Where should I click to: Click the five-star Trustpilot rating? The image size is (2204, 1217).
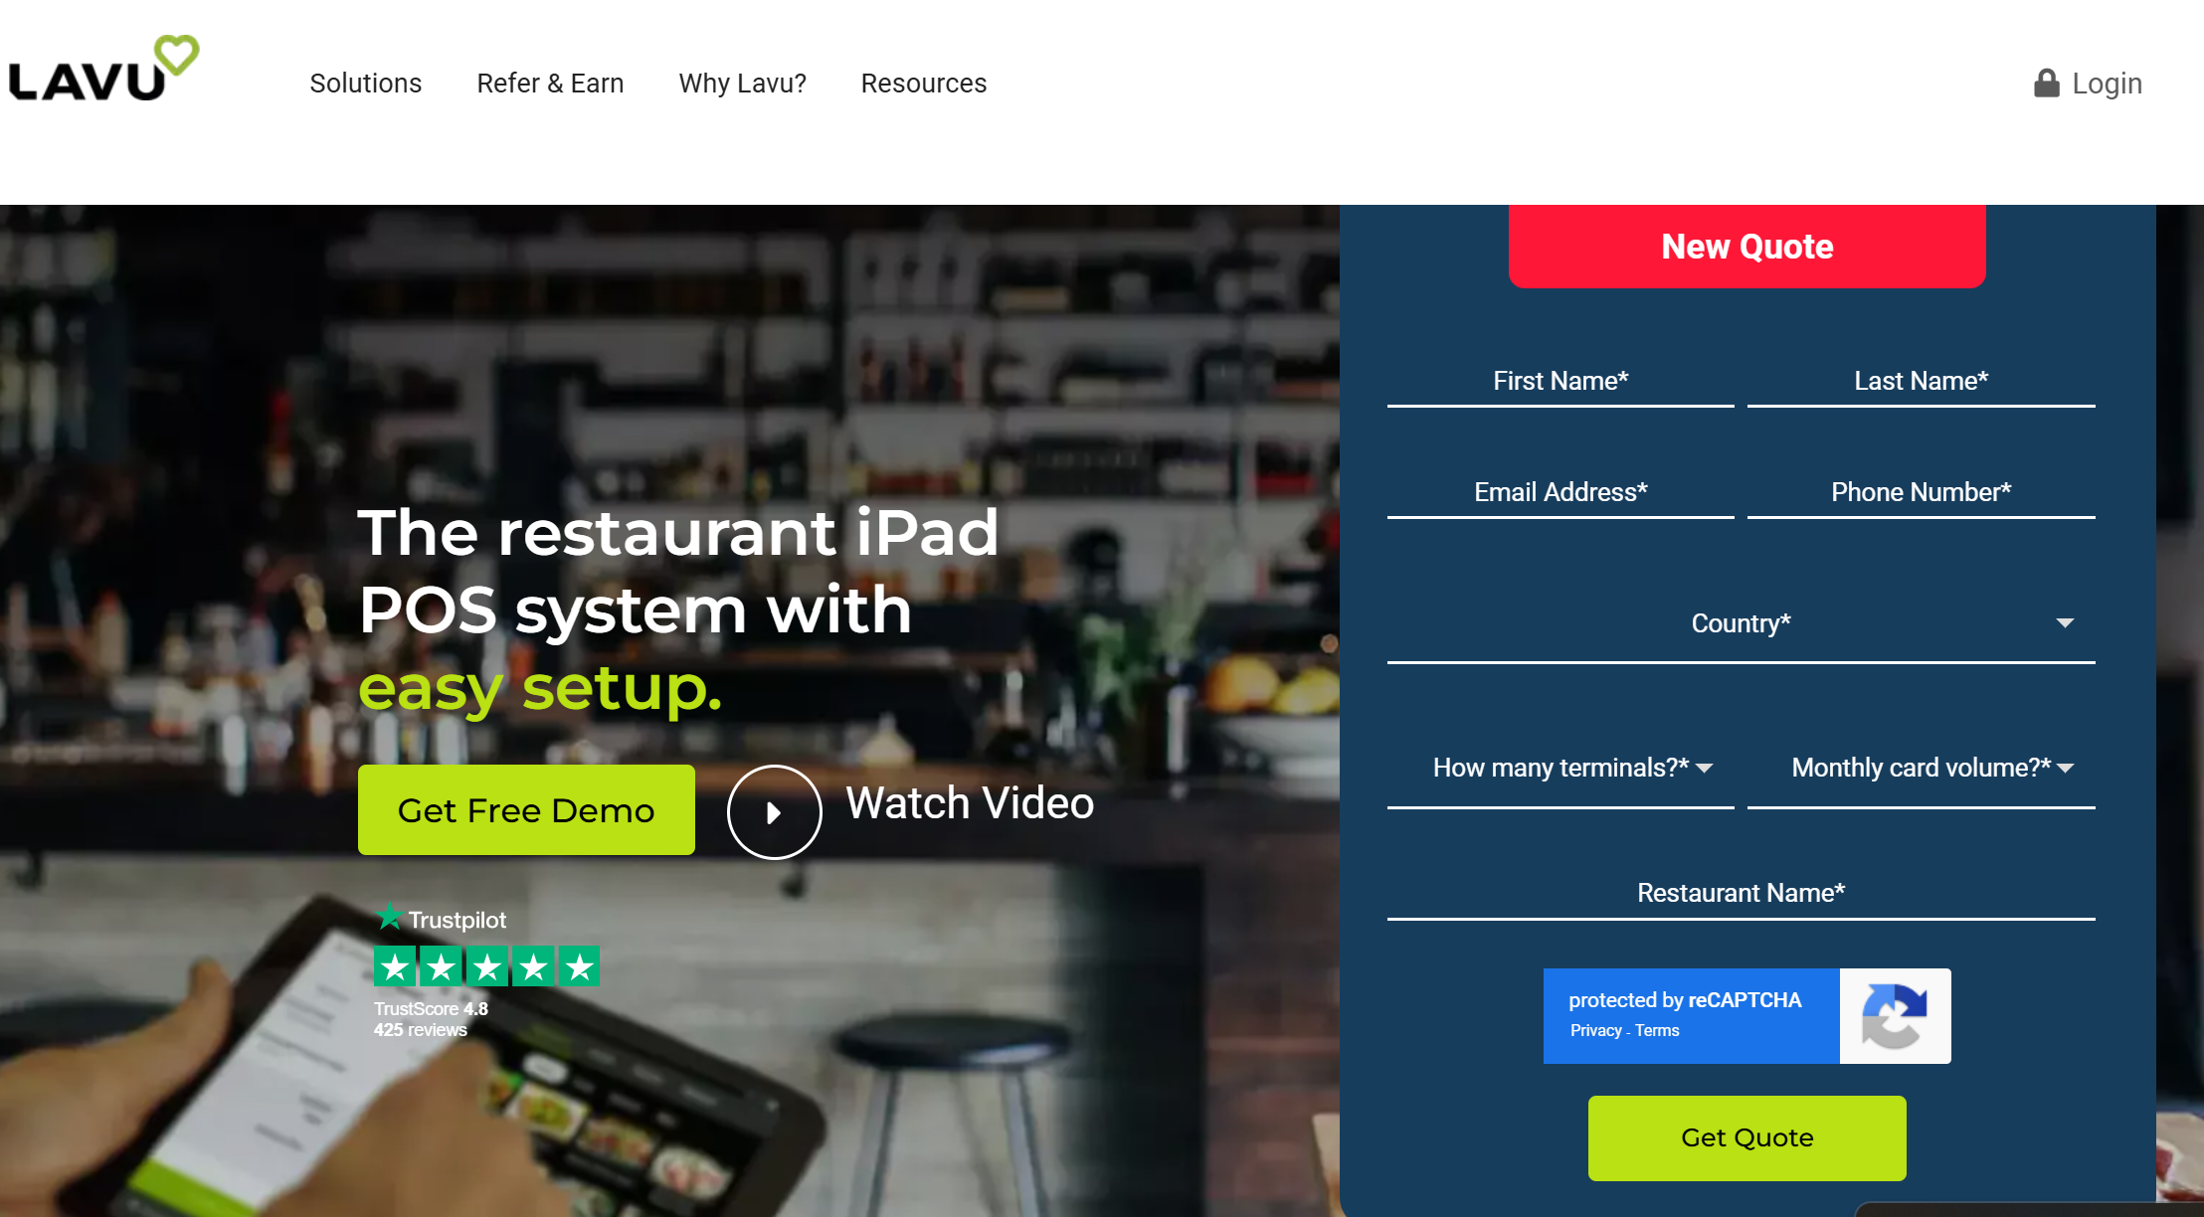(486, 965)
